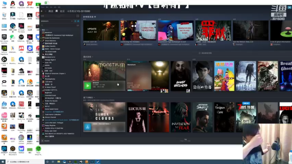Go back with the Steam back arrow
The height and width of the screenshot is (164, 292).
pos(42,11)
